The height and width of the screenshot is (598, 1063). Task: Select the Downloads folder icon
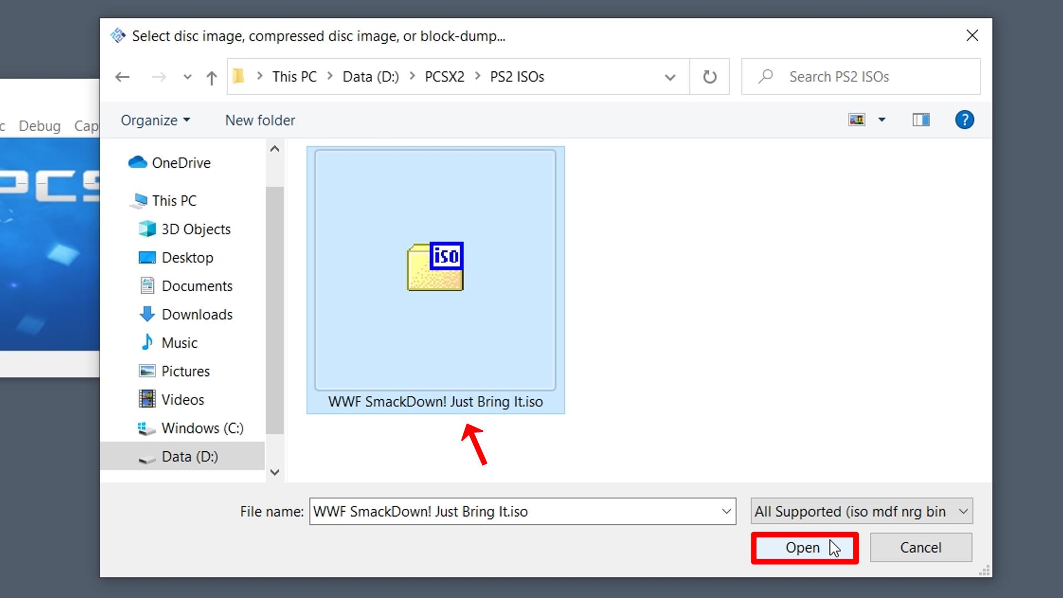click(x=146, y=314)
